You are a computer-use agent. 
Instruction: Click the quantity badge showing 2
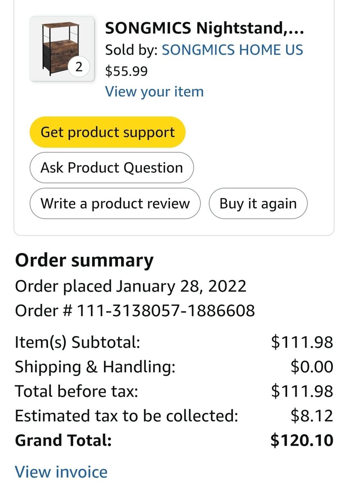pos(79,67)
